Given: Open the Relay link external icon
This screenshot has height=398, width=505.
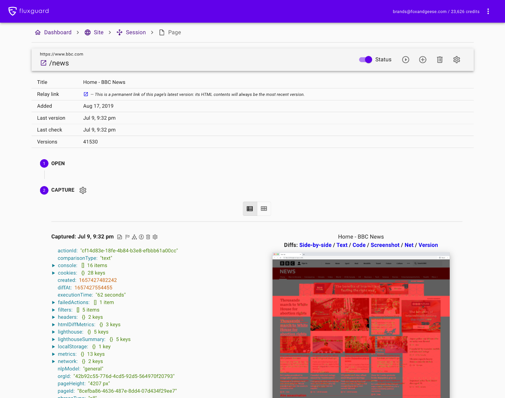Looking at the screenshot, I should (86, 94).
